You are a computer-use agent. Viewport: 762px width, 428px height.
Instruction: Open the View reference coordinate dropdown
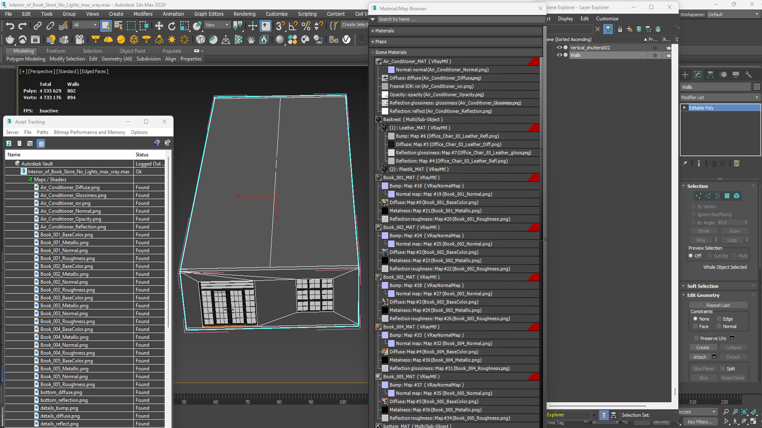217,25
